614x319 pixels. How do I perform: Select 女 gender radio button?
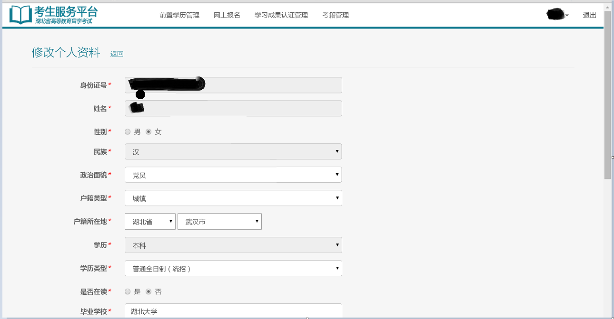pyautogui.click(x=149, y=132)
